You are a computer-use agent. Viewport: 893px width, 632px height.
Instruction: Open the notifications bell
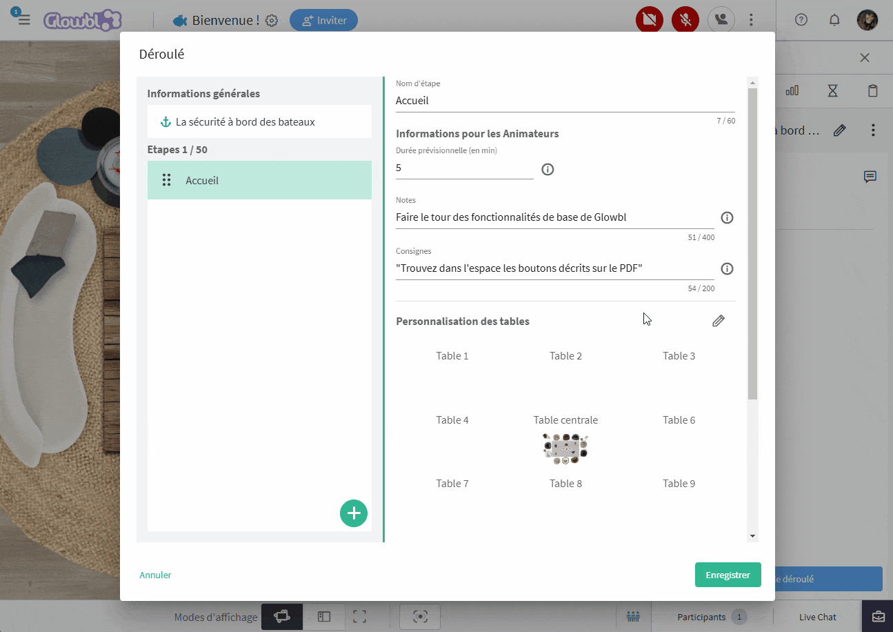834,20
